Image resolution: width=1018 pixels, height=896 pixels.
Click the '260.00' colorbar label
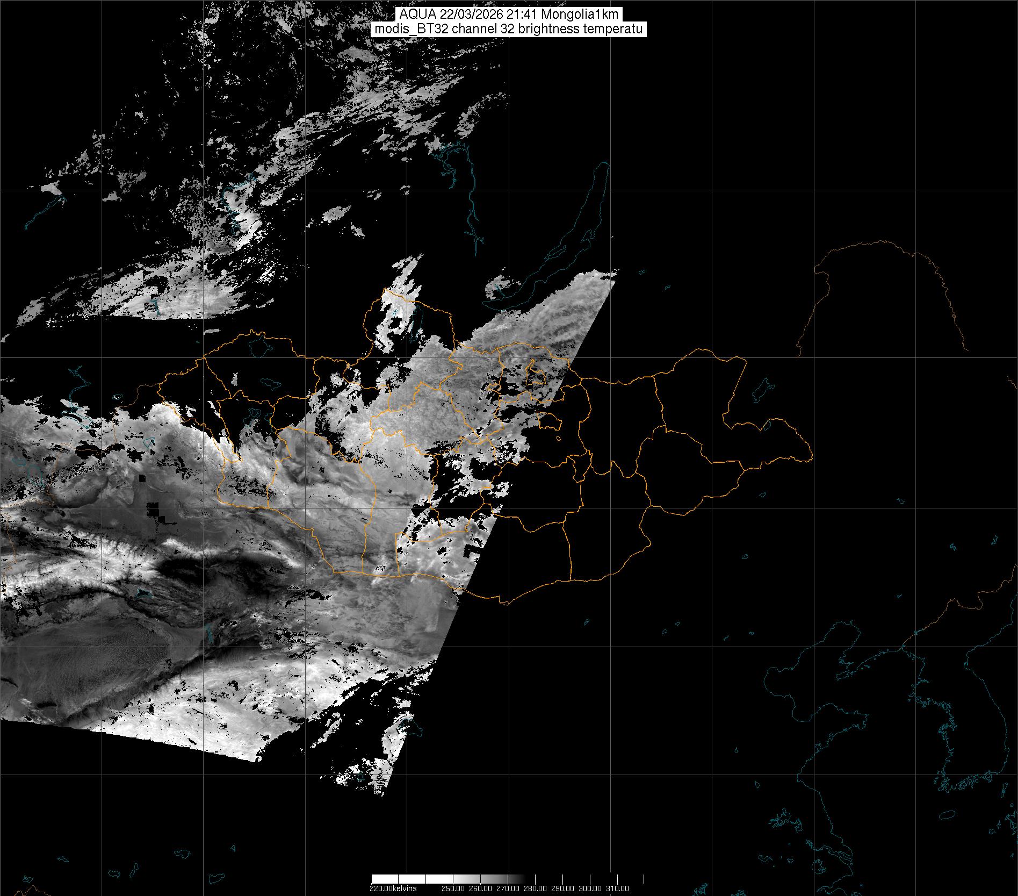480,888
